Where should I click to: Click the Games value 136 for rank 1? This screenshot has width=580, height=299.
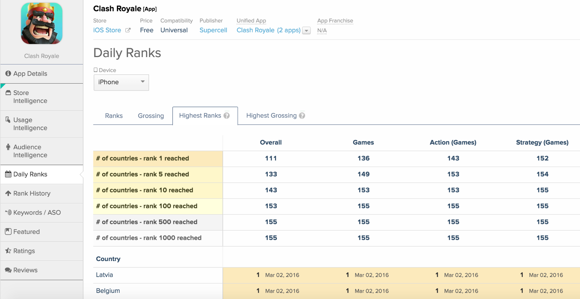tap(363, 158)
